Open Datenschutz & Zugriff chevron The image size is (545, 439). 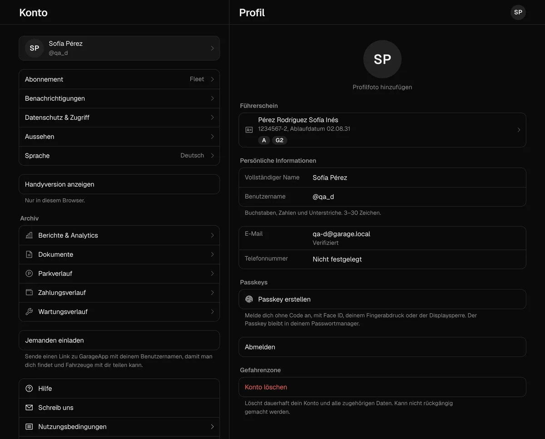pyautogui.click(x=212, y=117)
